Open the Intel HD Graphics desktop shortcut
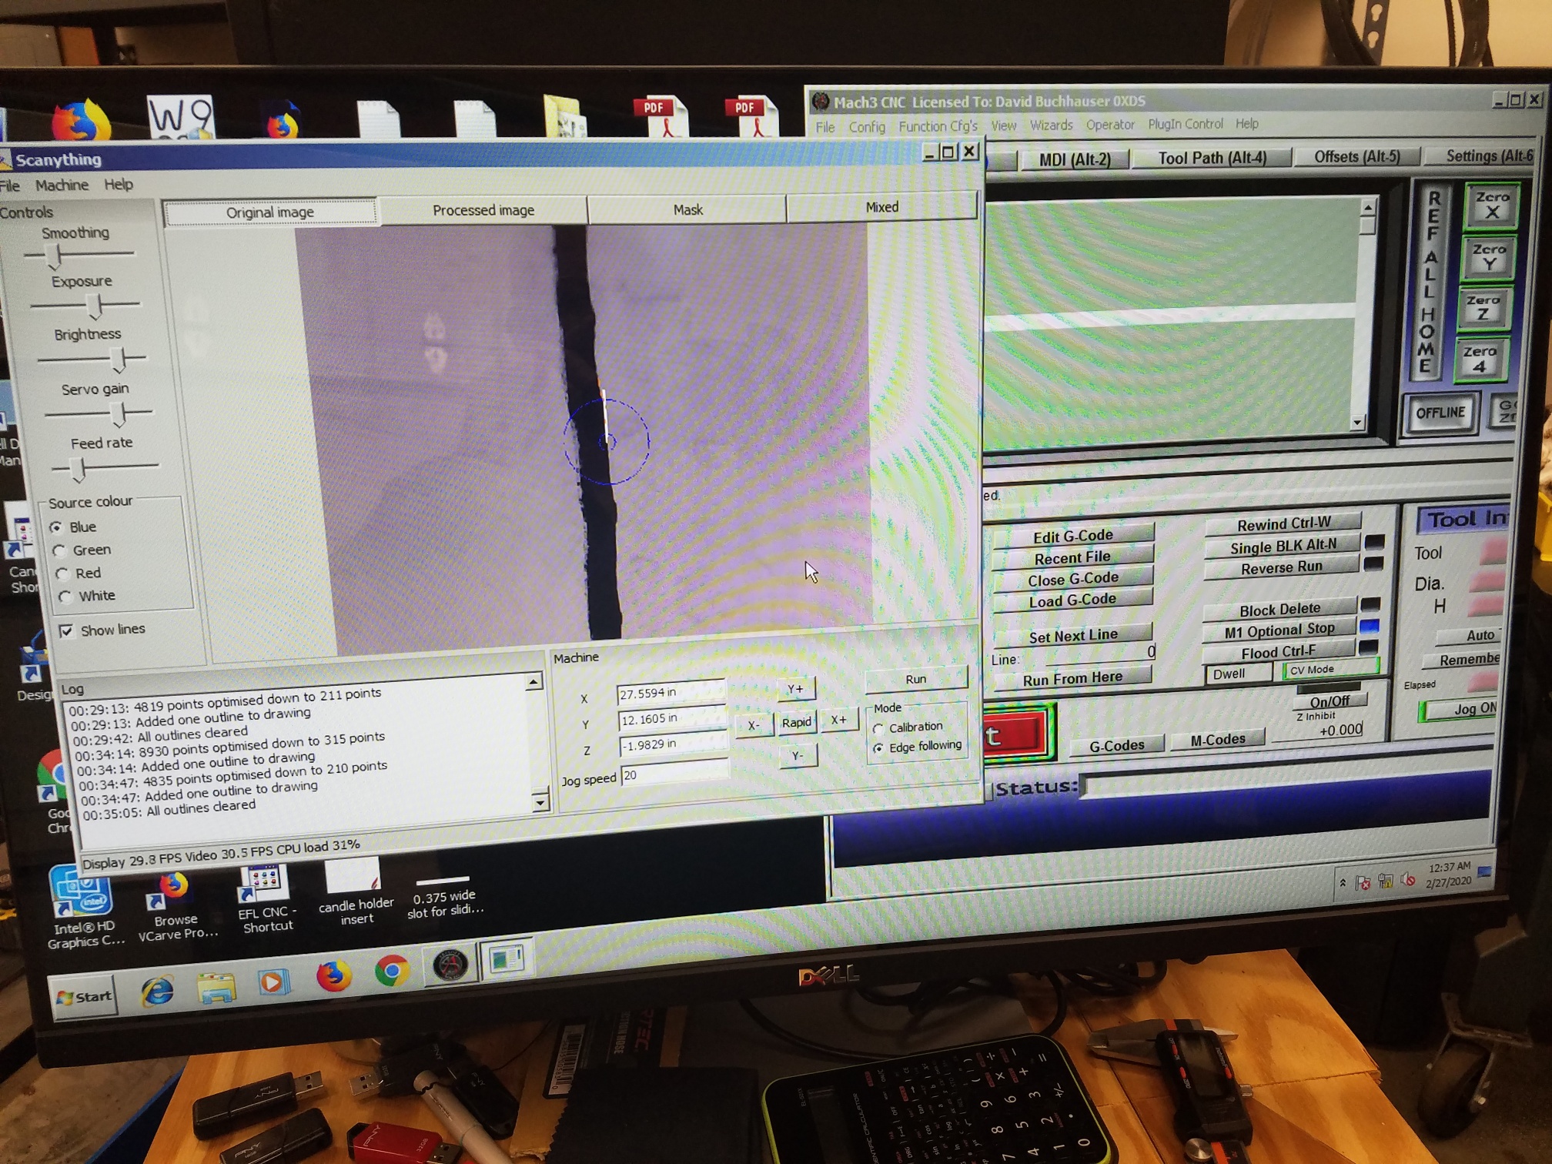The height and width of the screenshot is (1164, 1552). 83,907
